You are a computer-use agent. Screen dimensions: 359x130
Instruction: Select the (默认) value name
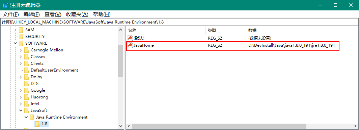click(x=139, y=38)
